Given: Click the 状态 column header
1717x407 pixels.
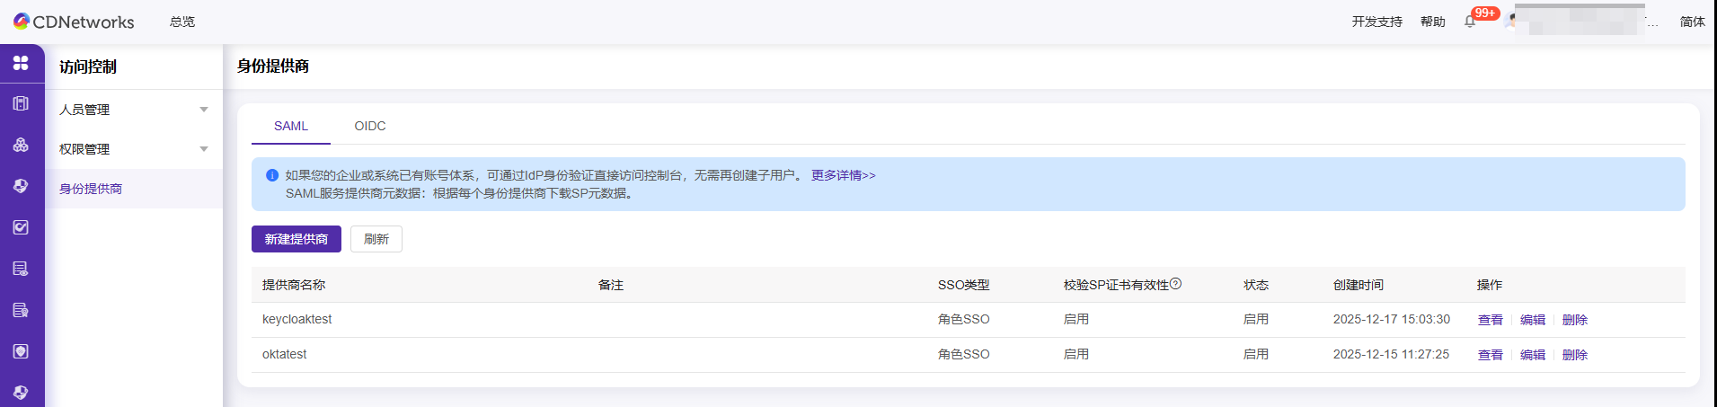Looking at the screenshot, I should pyautogui.click(x=1256, y=285).
